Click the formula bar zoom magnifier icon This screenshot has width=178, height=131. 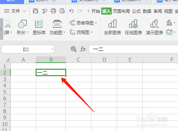click(74, 49)
